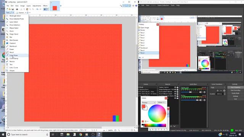
Task: Choose the Zoom tool in tool list
Action: (x=17, y=31)
